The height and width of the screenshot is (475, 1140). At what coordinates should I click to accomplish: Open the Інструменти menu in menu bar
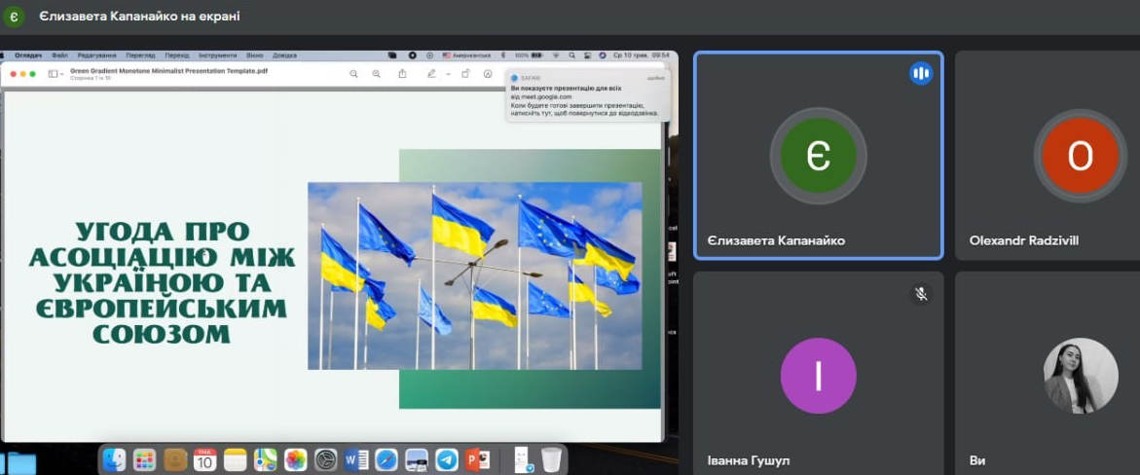tap(215, 55)
